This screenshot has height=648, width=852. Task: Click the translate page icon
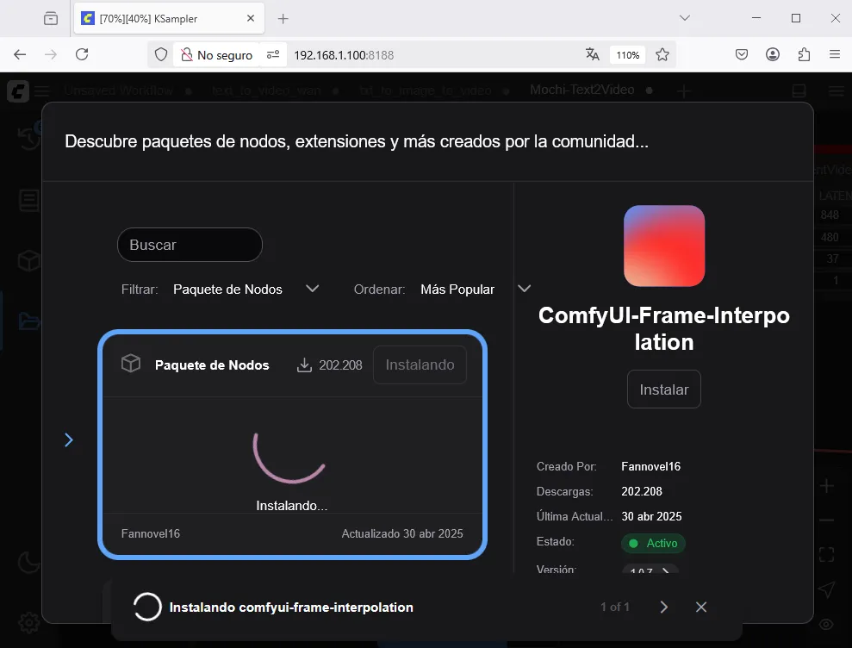[593, 54]
